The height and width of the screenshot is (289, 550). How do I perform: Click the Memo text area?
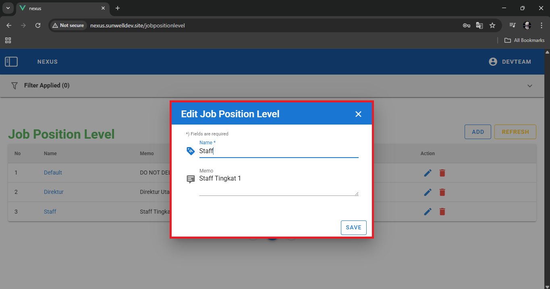(278, 185)
